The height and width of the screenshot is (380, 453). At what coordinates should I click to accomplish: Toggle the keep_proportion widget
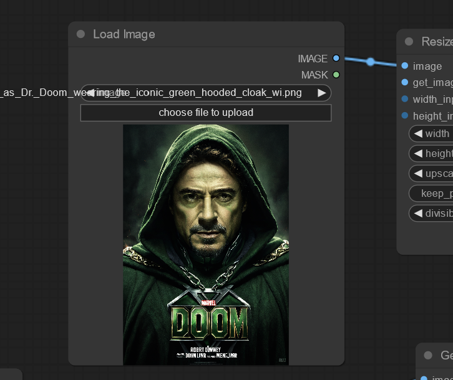coord(431,193)
